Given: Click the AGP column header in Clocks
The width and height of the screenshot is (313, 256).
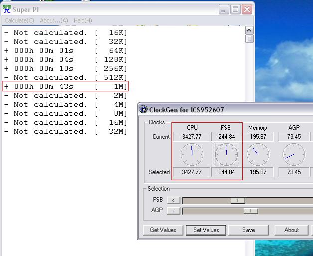Looking at the screenshot, I should coord(294,127).
